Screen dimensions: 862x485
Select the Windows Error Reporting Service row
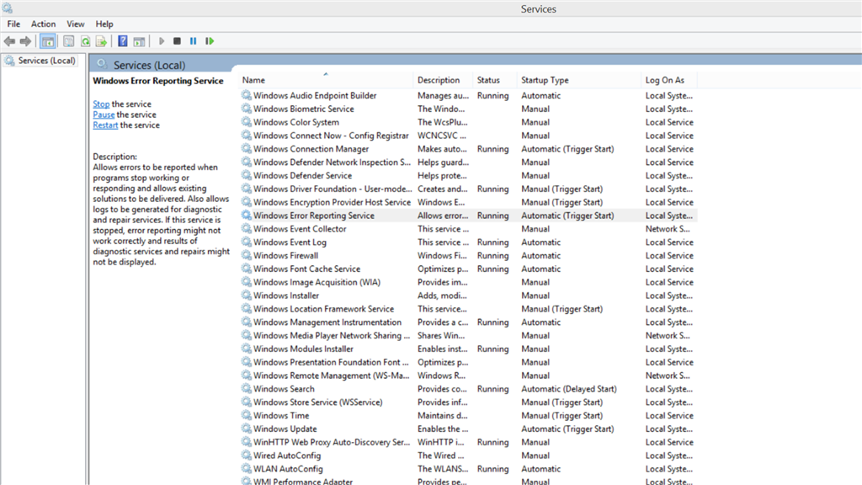pyautogui.click(x=468, y=216)
